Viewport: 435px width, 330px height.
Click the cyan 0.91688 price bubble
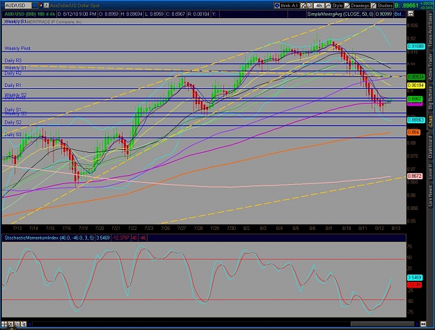(416, 47)
